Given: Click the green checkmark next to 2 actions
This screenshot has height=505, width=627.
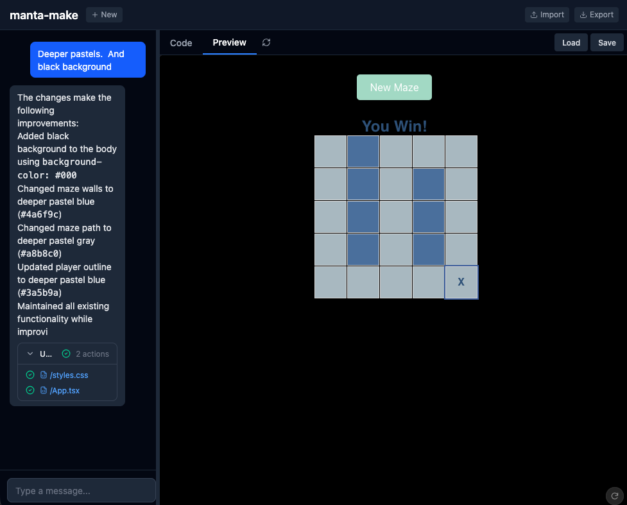Looking at the screenshot, I should [66, 354].
